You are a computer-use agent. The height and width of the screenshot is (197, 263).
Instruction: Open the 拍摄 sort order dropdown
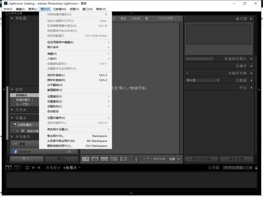pyautogui.click(x=175, y=158)
